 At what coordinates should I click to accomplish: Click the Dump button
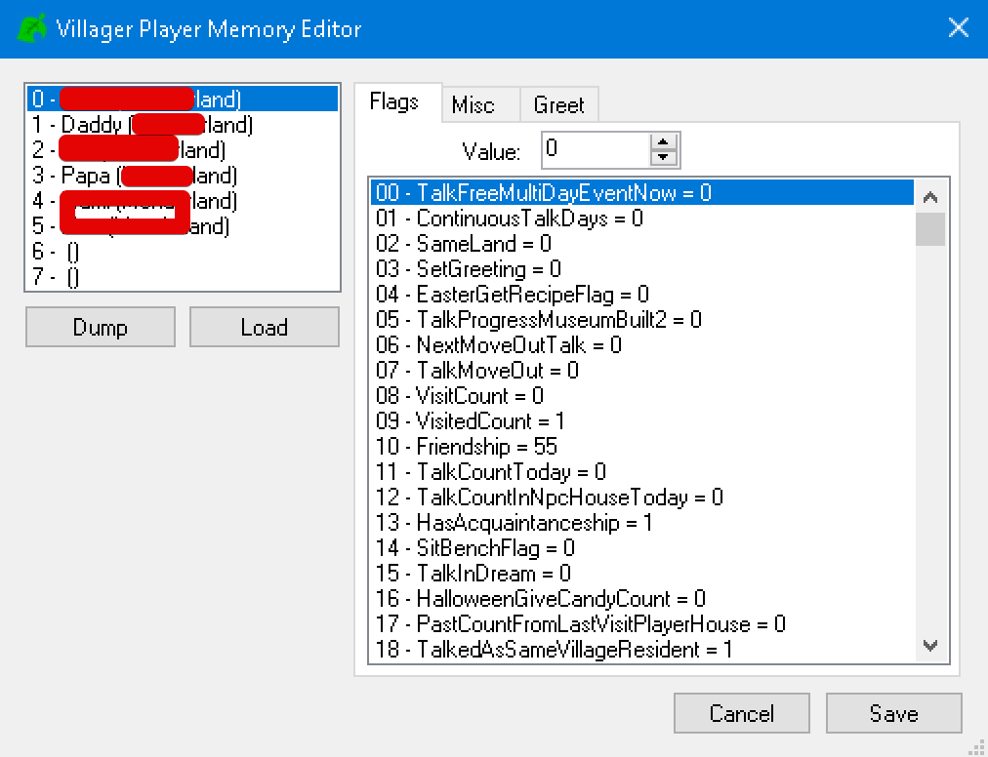[100, 326]
